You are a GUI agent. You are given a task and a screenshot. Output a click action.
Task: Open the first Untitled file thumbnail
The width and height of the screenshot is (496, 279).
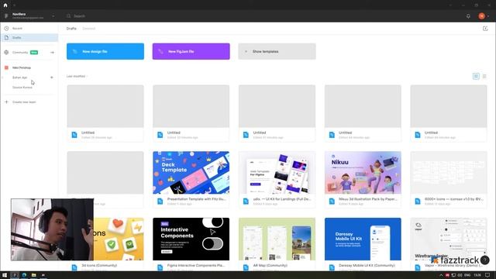click(105, 106)
